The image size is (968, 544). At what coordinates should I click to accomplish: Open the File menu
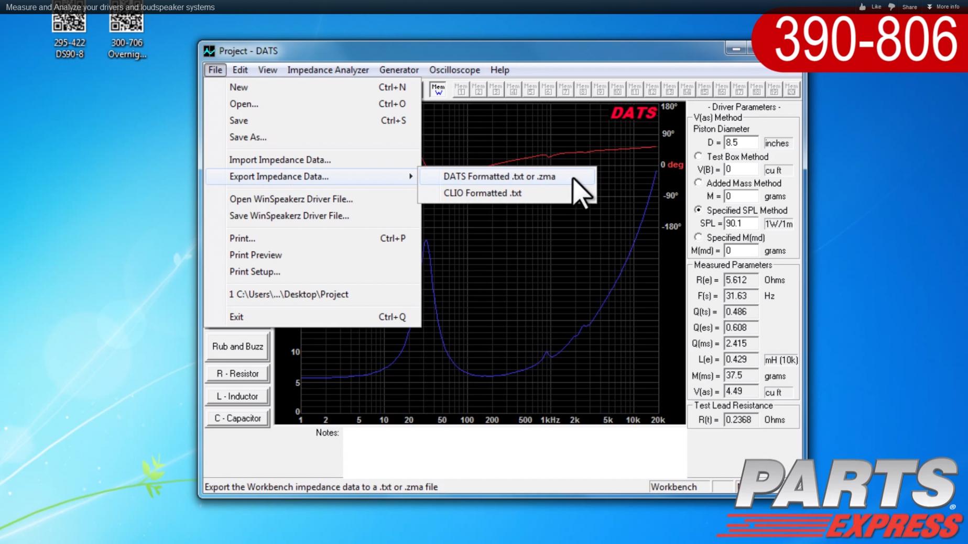[215, 70]
